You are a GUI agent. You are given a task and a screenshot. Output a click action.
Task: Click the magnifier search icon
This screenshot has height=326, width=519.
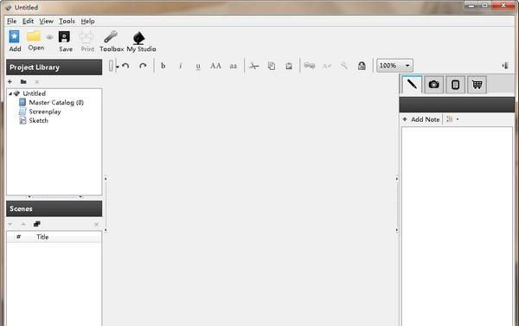click(x=344, y=66)
